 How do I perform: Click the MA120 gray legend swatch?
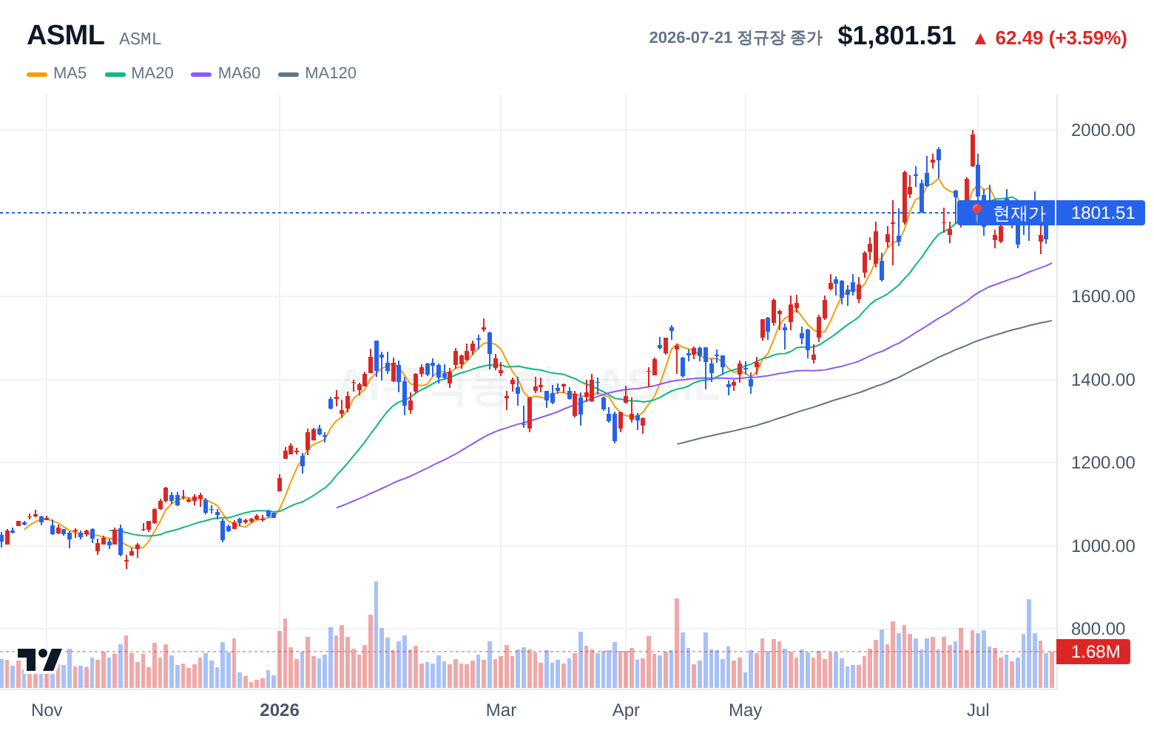coord(288,74)
